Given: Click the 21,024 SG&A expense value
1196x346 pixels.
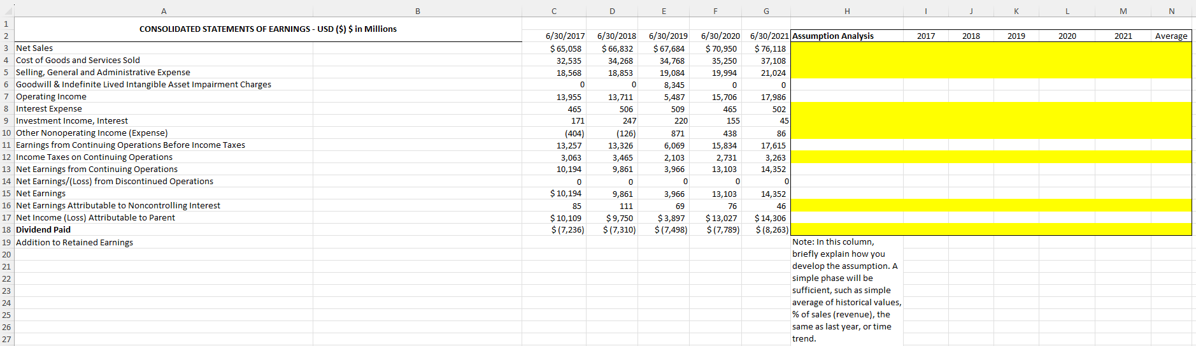Looking at the screenshot, I should tap(765, 73).
